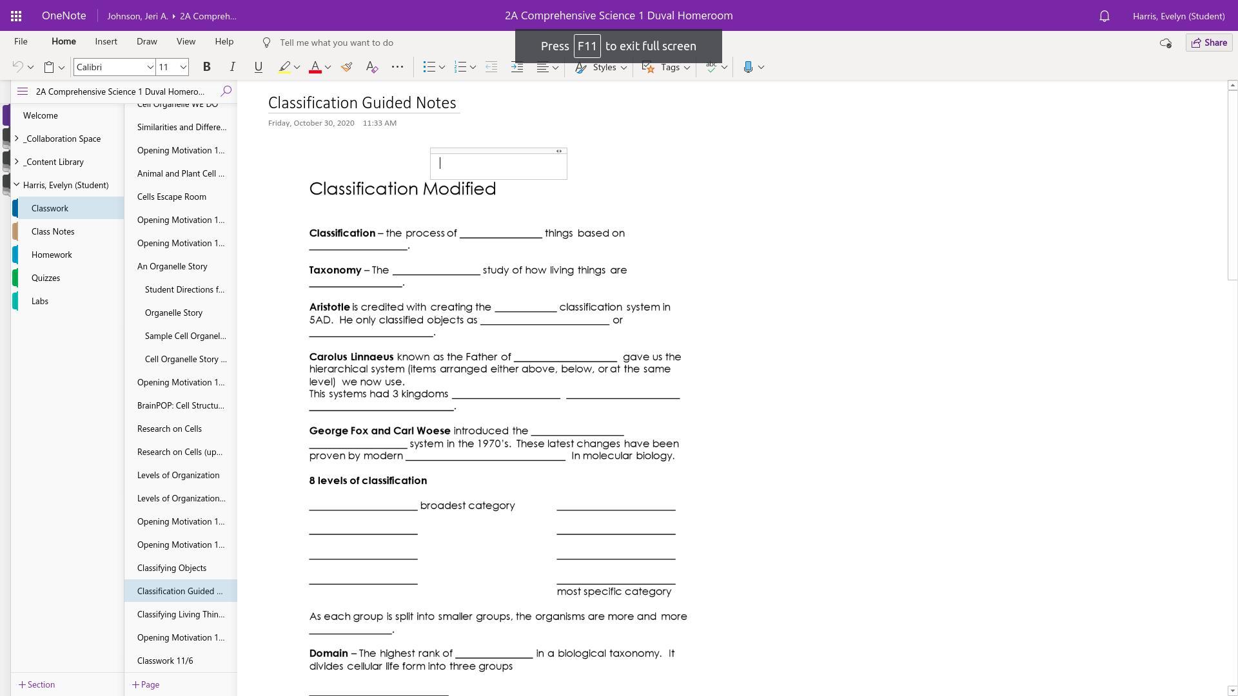The height and width of the screenshot is (696, 1238).
Task: Click the Format Painter icon
Action: click(346, 67)
